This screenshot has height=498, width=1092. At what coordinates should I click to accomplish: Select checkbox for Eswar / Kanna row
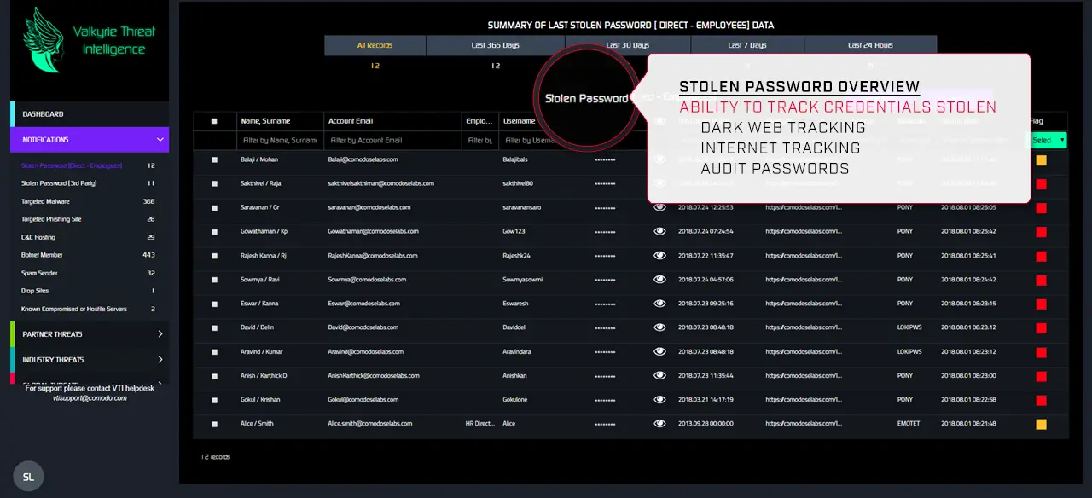coord(214,304)
